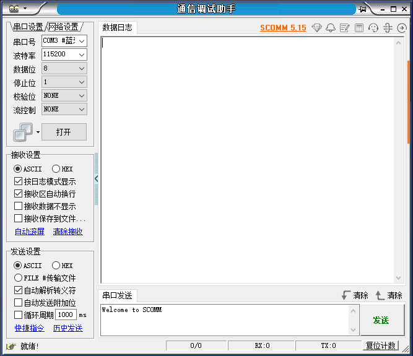This screenshot has height=356, width=413.
Task: Open the SCOMM 5.15 link
Action: click(283, 28)
